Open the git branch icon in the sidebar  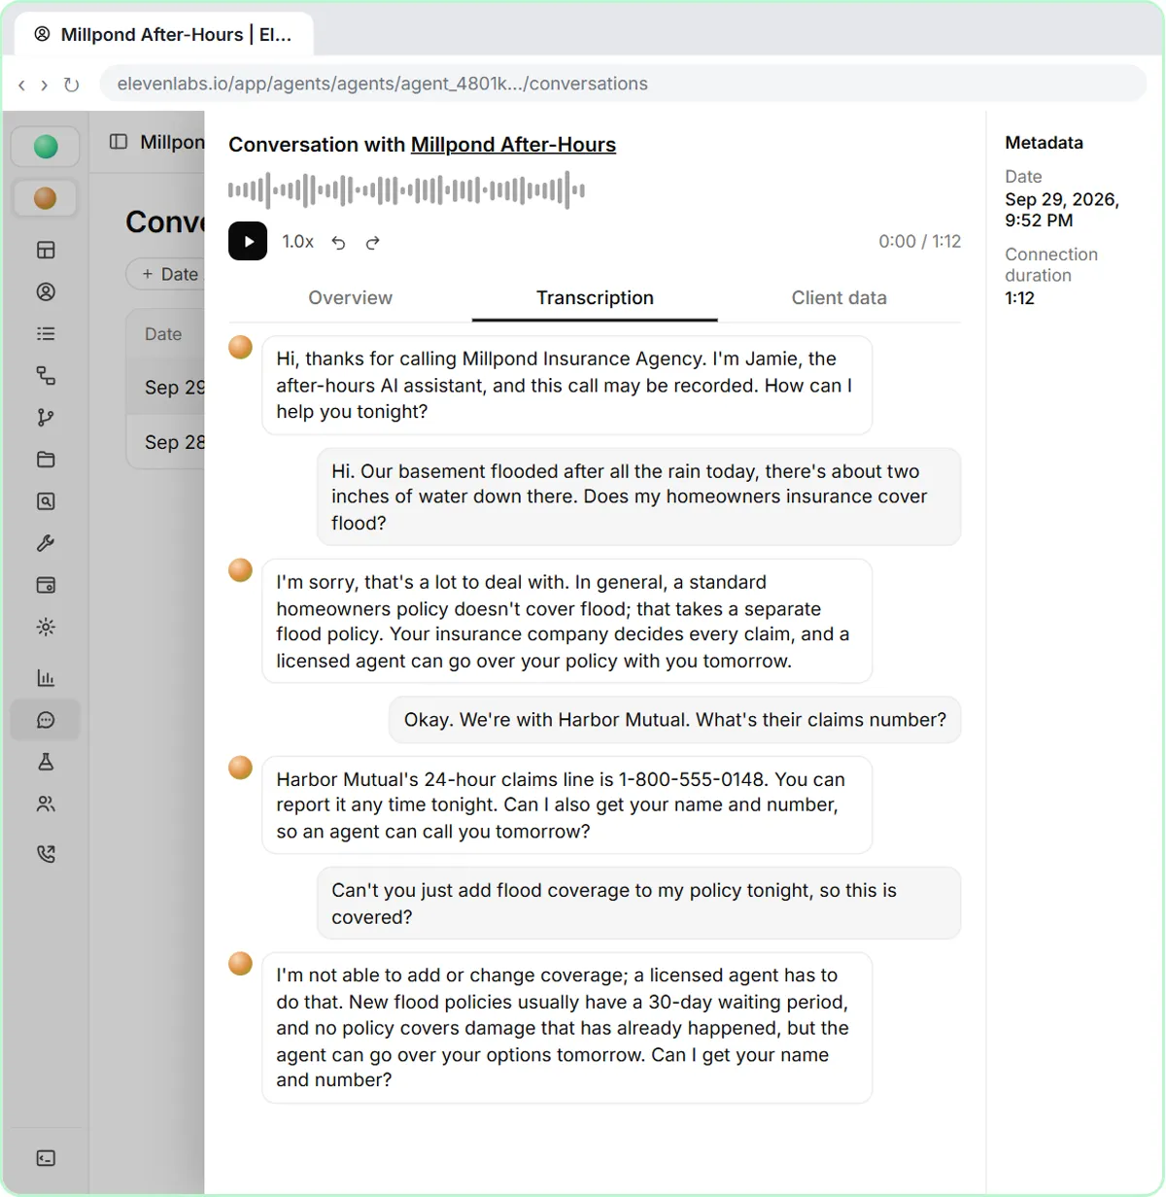(x=46, y=417)
